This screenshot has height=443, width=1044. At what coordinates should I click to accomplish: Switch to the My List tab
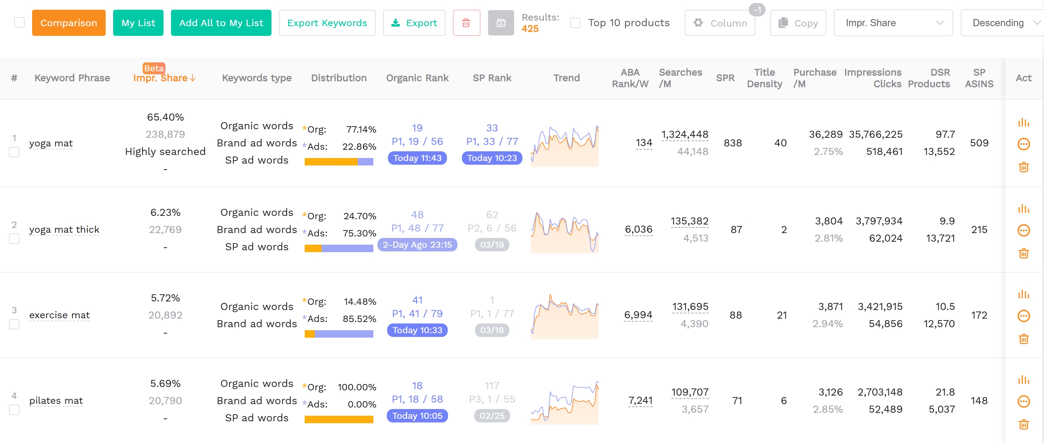138,23
